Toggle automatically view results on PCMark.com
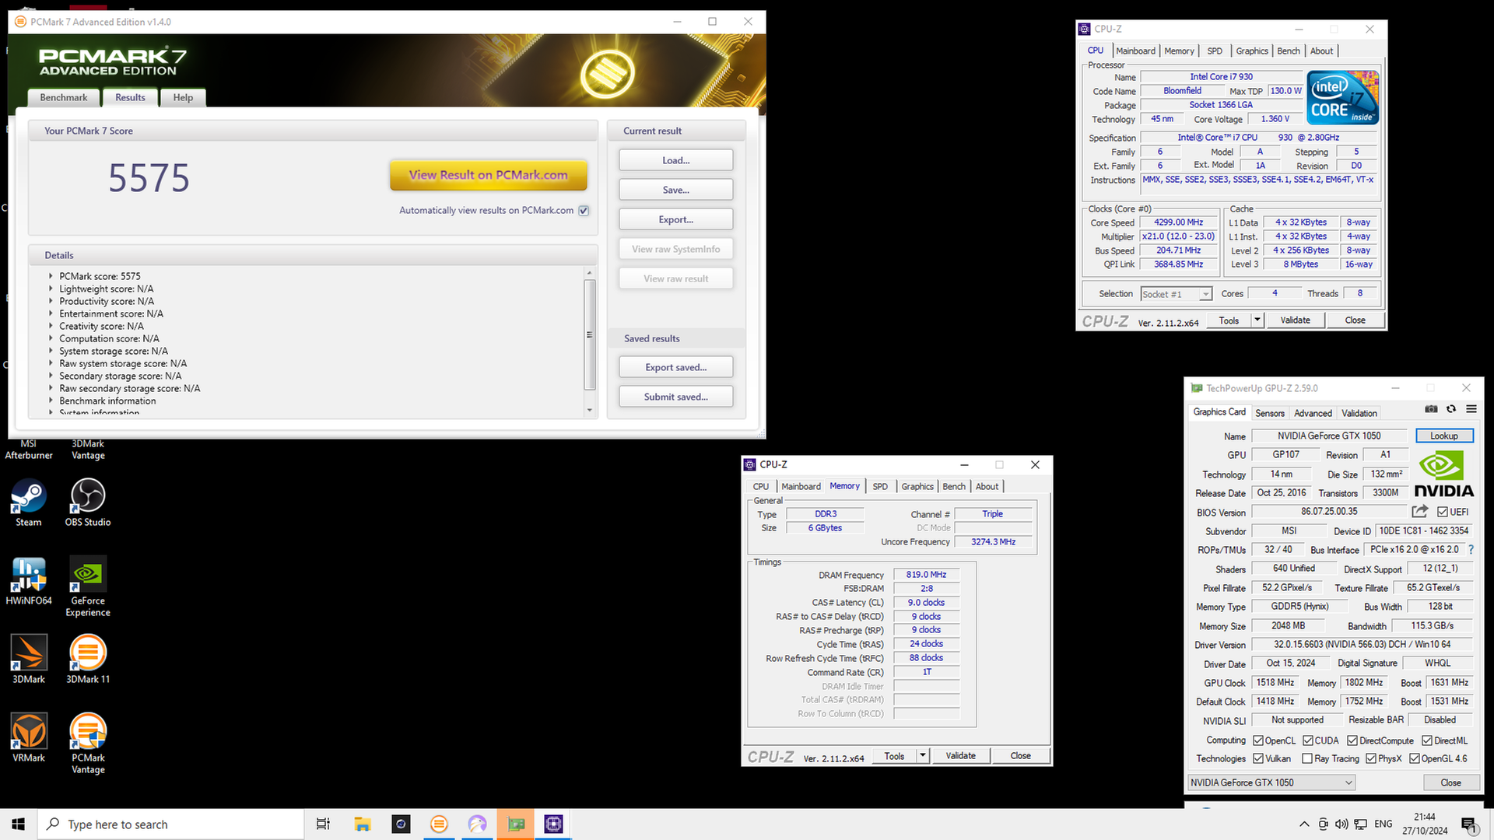The width and height of the screenshot is (1494, 840). [x=584, y=211]
